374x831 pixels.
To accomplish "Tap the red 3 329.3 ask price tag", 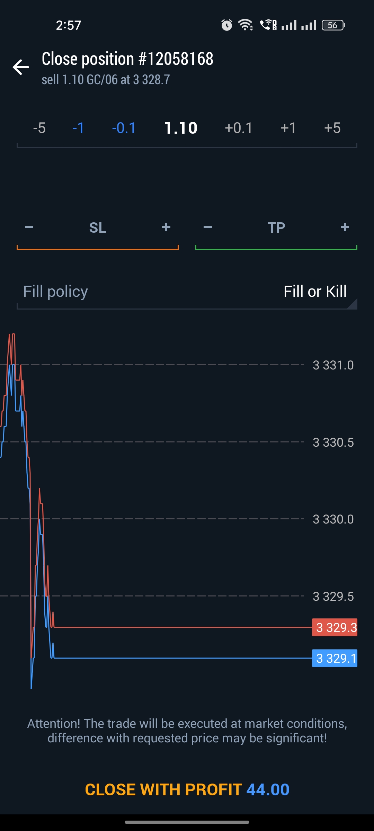I will 335,627.
